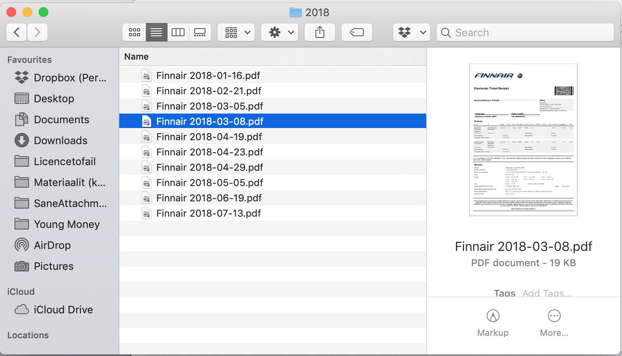Image resolution: width=622 pixels, height=356 pixels.
Task: Click the iCloud sidebar heading
Action: (x=21, y=292)
